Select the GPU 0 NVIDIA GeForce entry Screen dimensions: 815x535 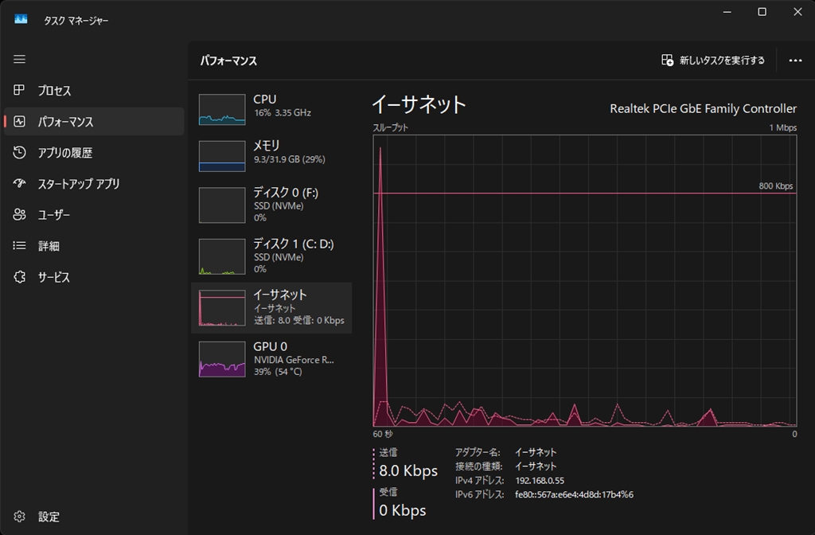click(x=271, y=358)
